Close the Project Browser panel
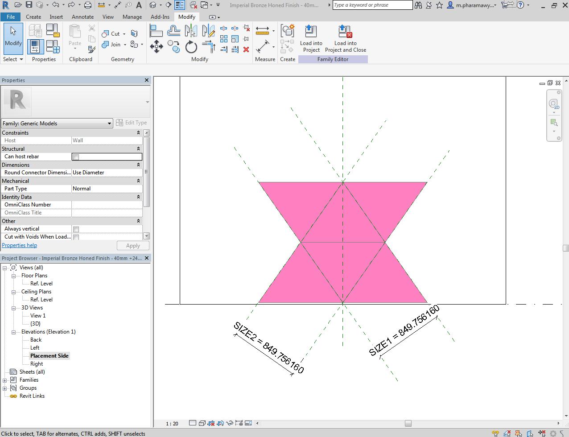 click(147, 258)
